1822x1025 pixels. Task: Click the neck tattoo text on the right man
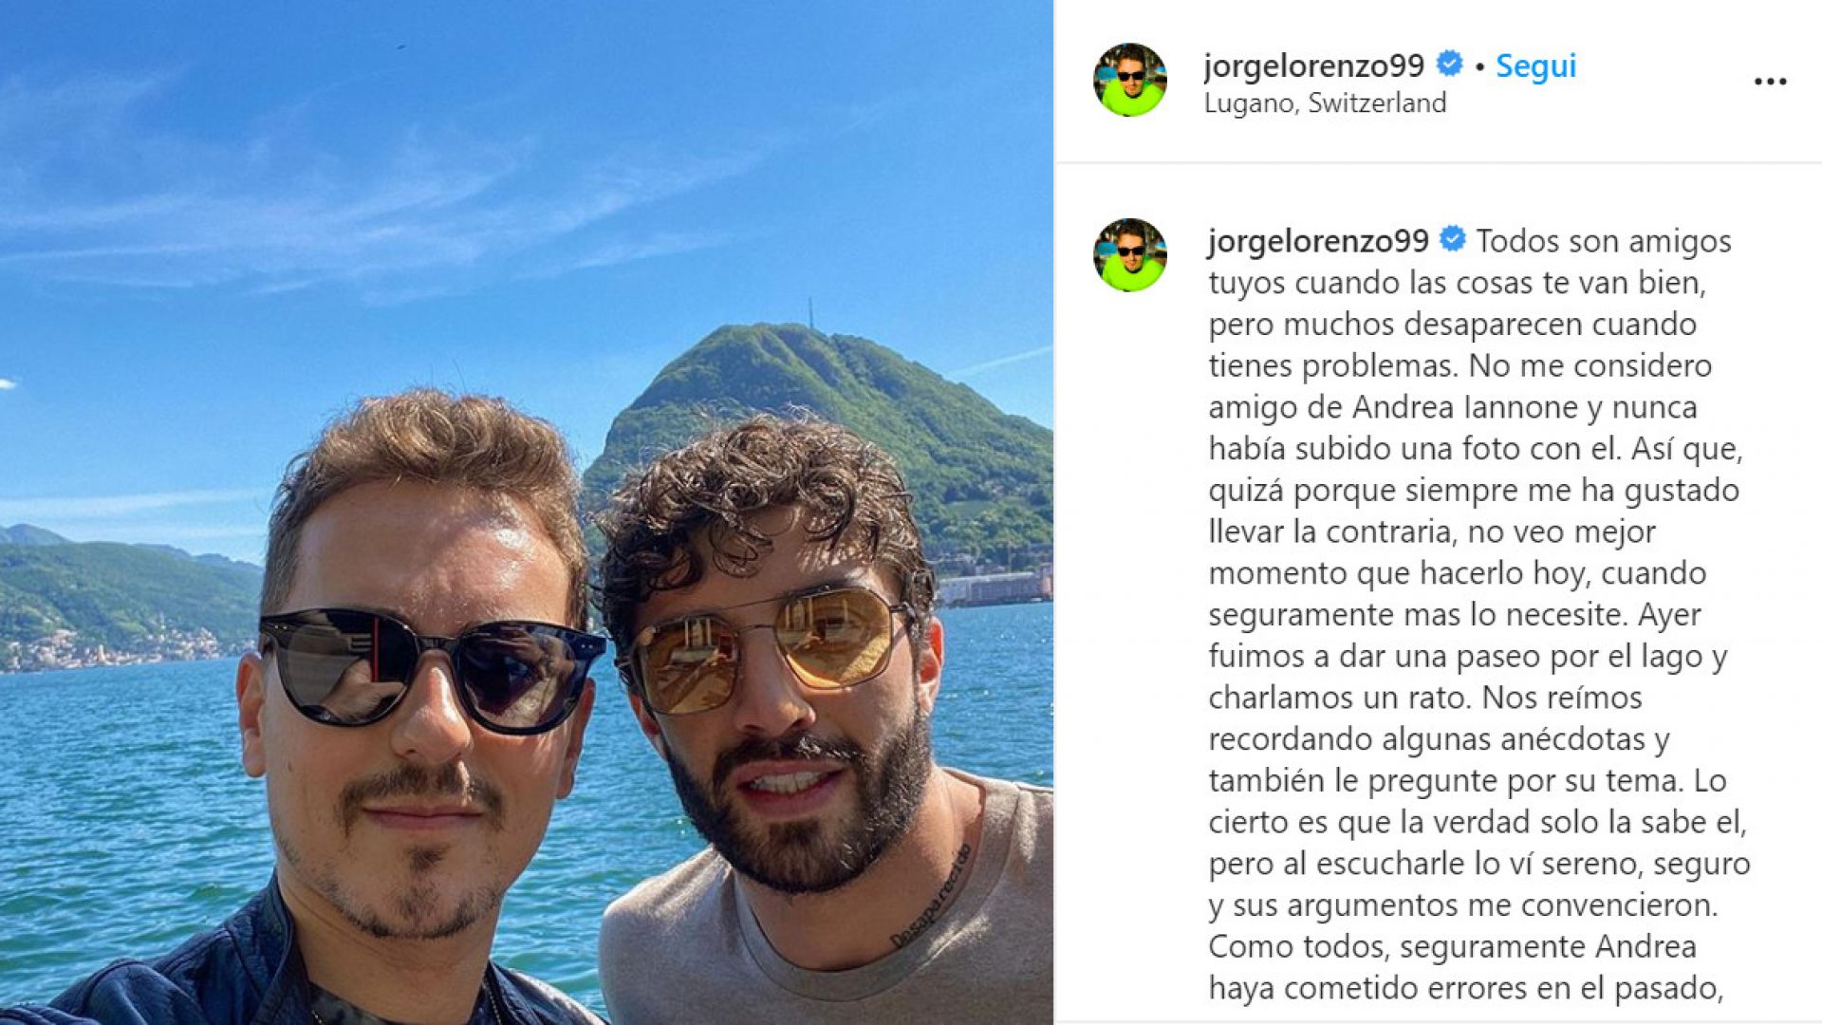[931, 898]
